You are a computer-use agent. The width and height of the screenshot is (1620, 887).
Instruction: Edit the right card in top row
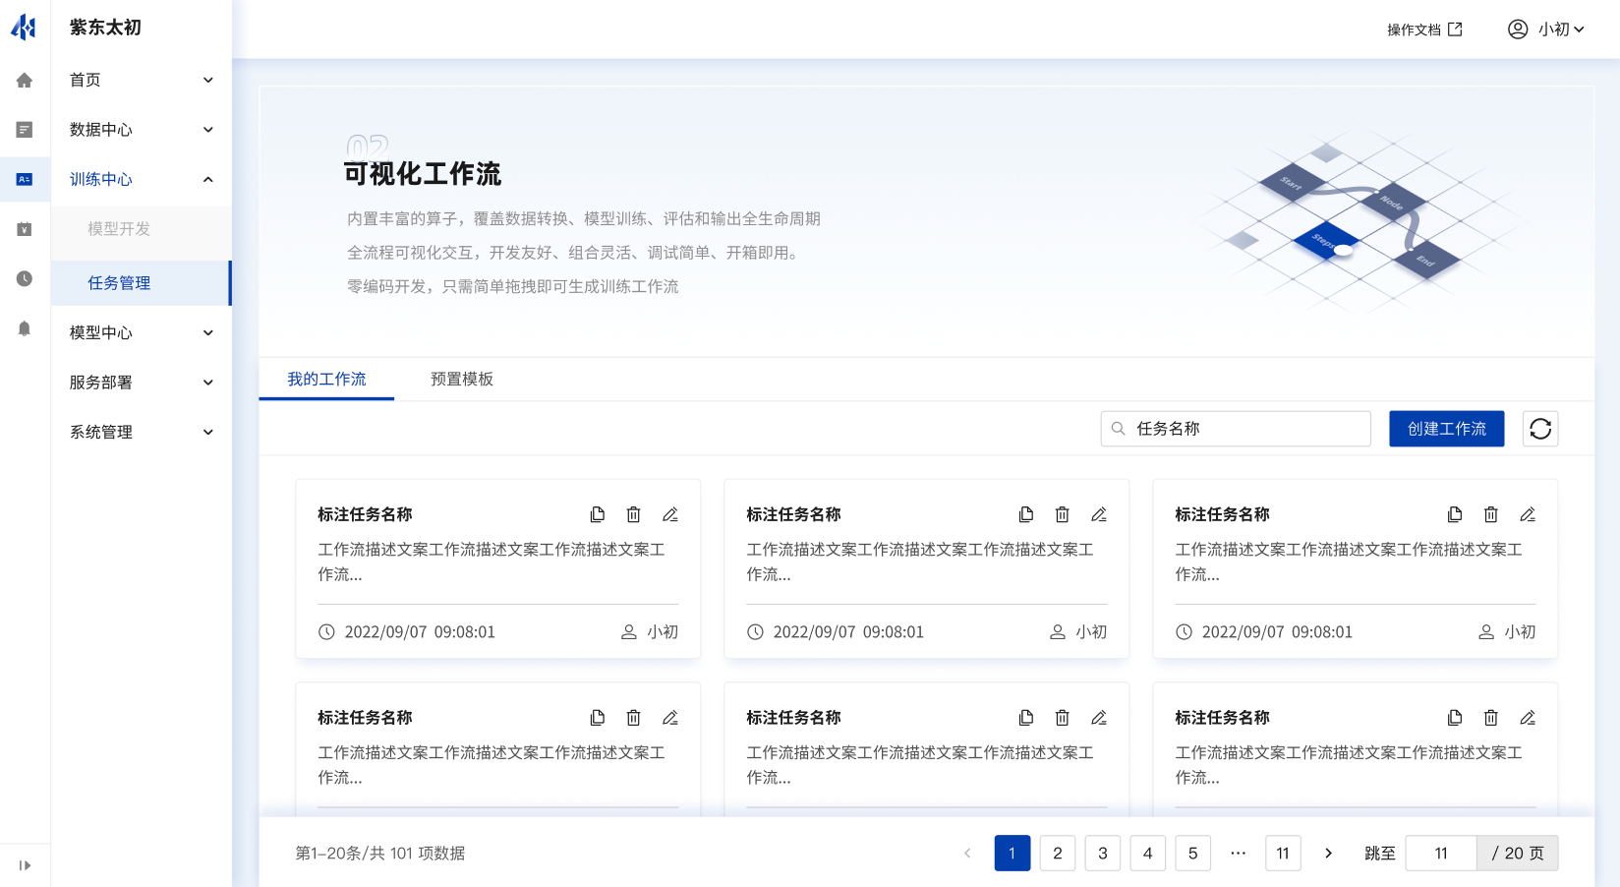1528,514
